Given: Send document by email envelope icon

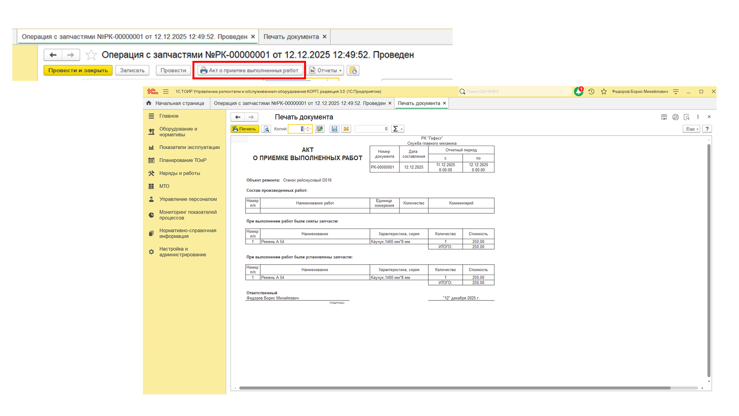Looking at the screenshot, I should click(x=346, y=129).
